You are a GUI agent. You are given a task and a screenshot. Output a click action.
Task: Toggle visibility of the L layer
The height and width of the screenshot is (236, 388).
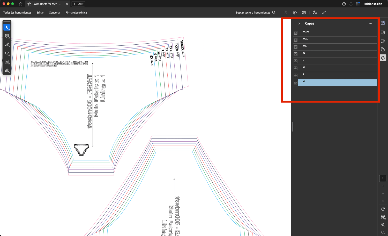[295, 61]
